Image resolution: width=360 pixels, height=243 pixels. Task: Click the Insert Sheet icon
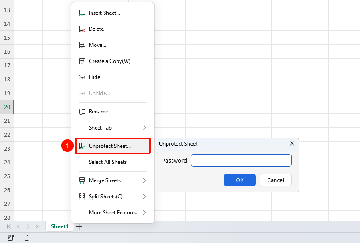[x=82, y=13]
